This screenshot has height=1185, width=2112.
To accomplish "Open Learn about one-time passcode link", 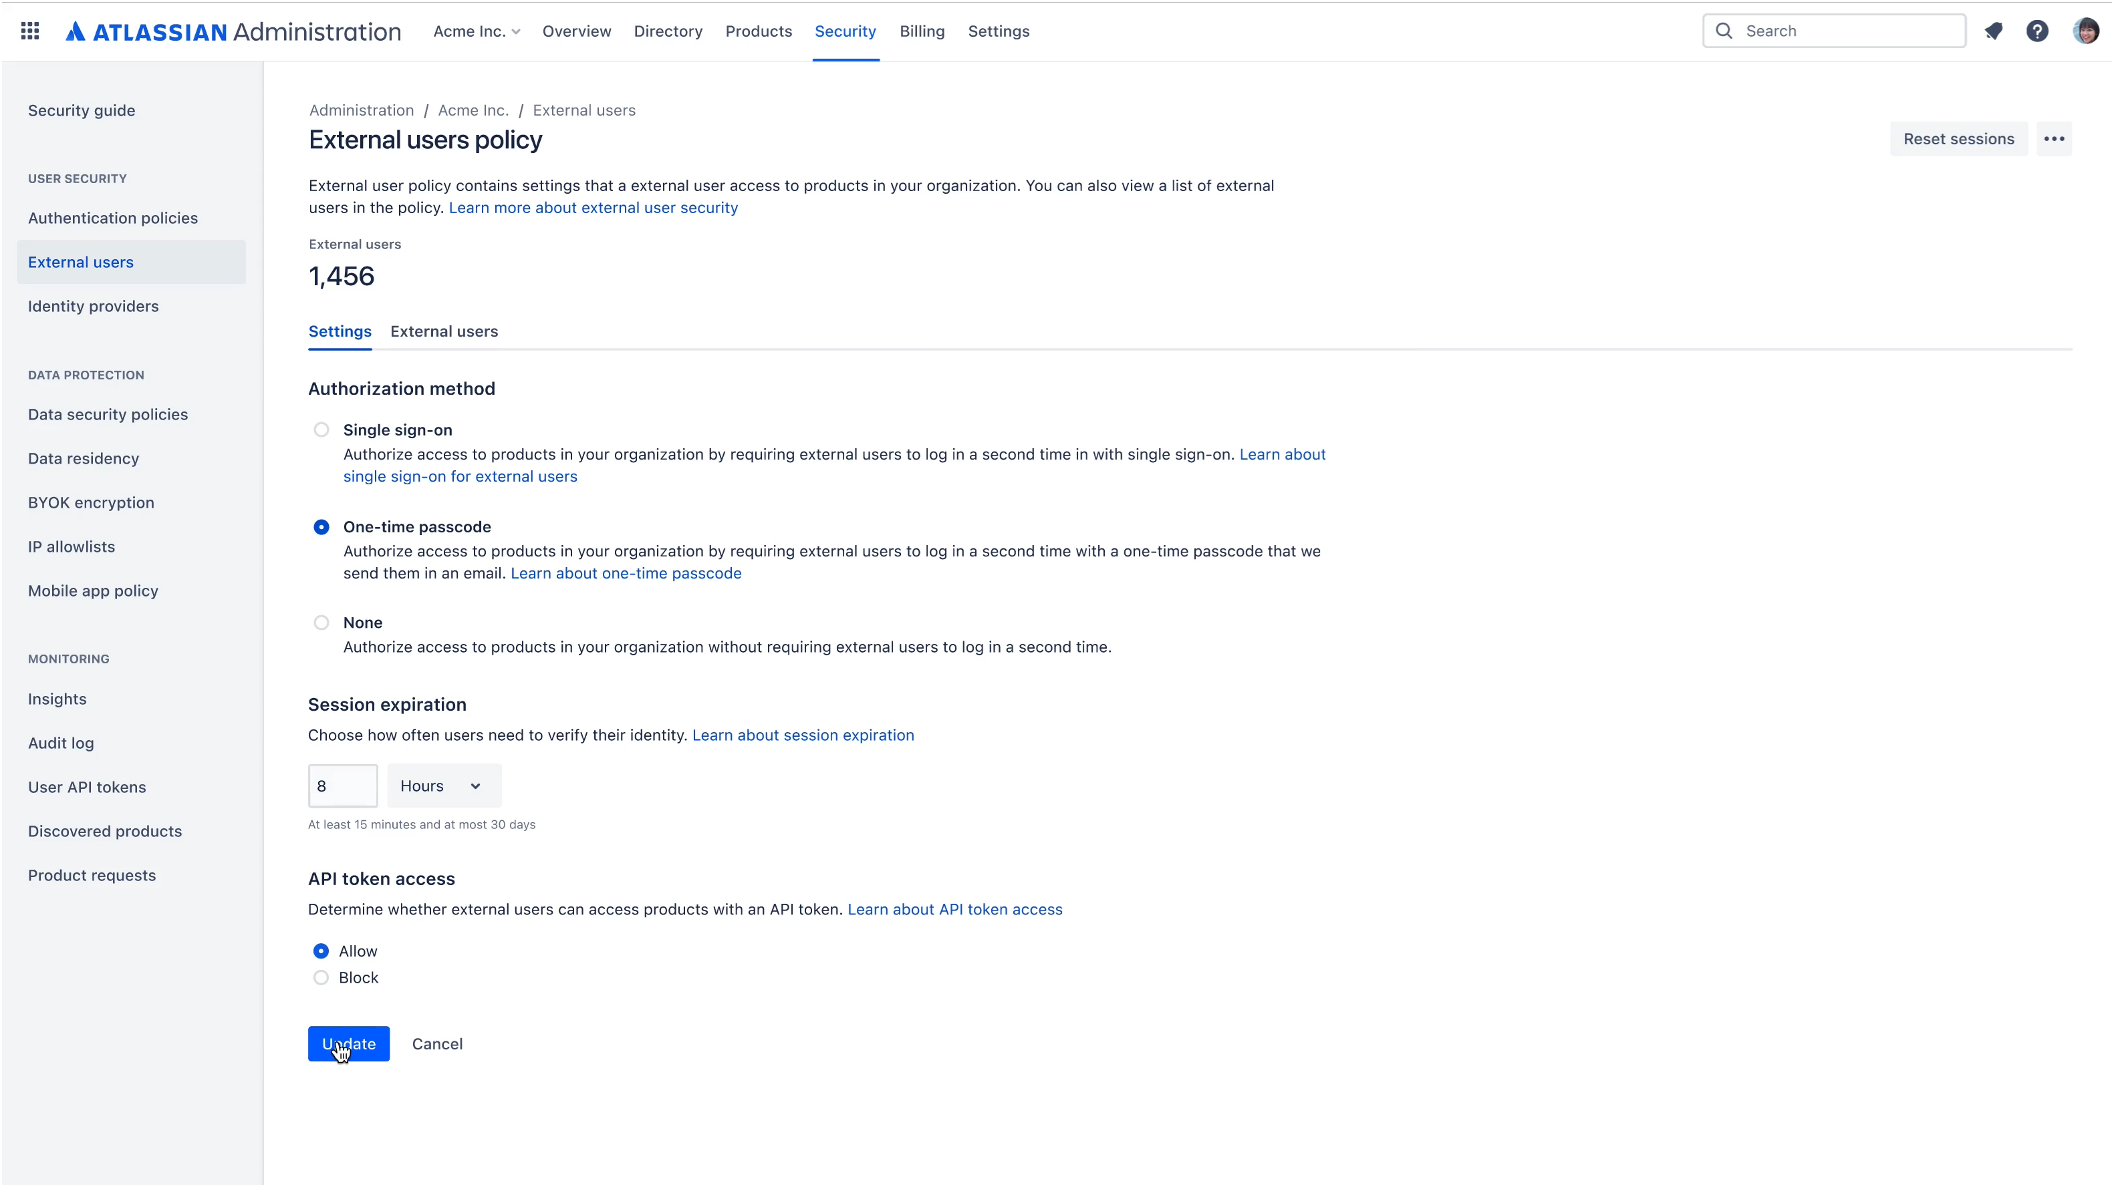I will tap(626, 573).
